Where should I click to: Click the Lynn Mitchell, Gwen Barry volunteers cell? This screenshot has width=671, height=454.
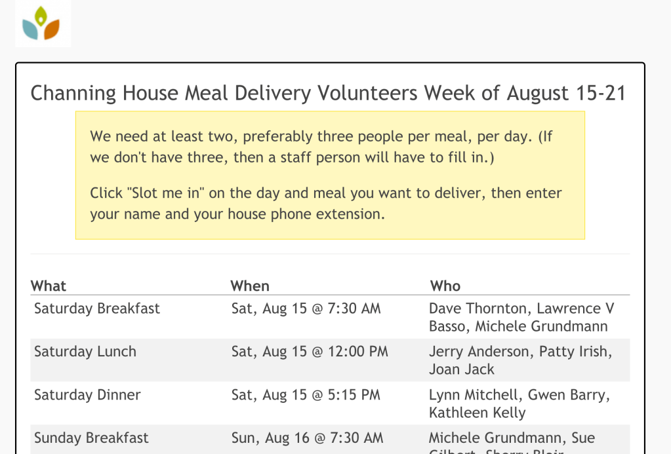(x=519, y=404)
